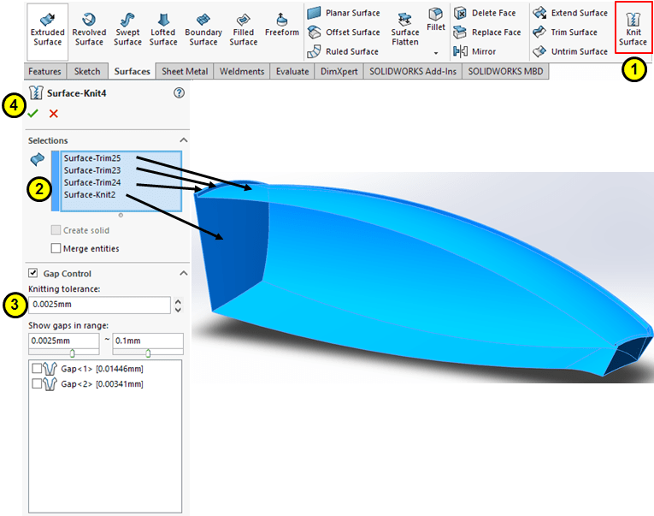Click the Trim Surface command
Screen dimensions: 654x516
coord(569,33)
